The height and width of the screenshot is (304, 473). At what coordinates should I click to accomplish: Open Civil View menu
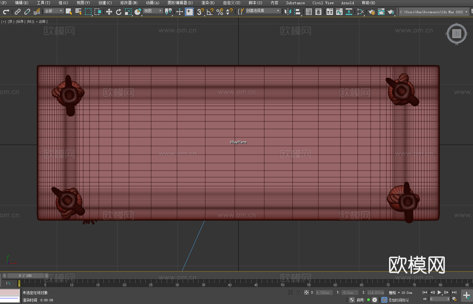point(323,3)
